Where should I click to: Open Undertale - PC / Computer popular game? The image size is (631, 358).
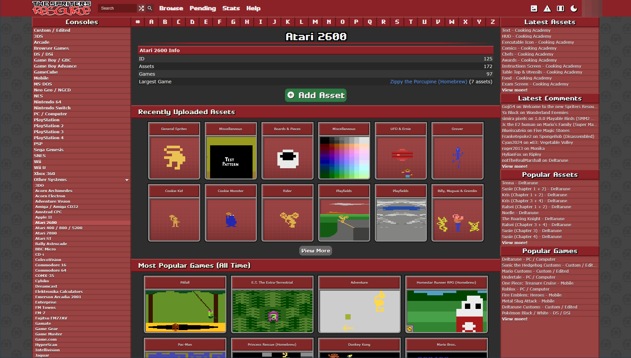pos(529,277)
